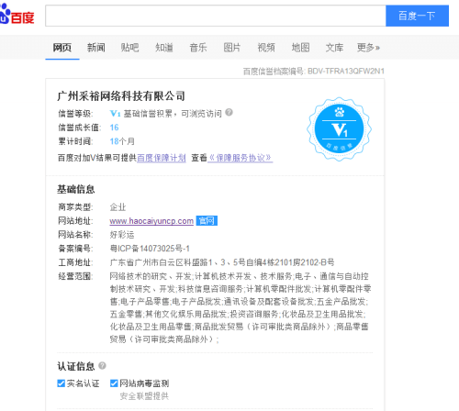Open the 《保障服务协议》 link
The height and width of the screenshot is (411, 459).
241,158
